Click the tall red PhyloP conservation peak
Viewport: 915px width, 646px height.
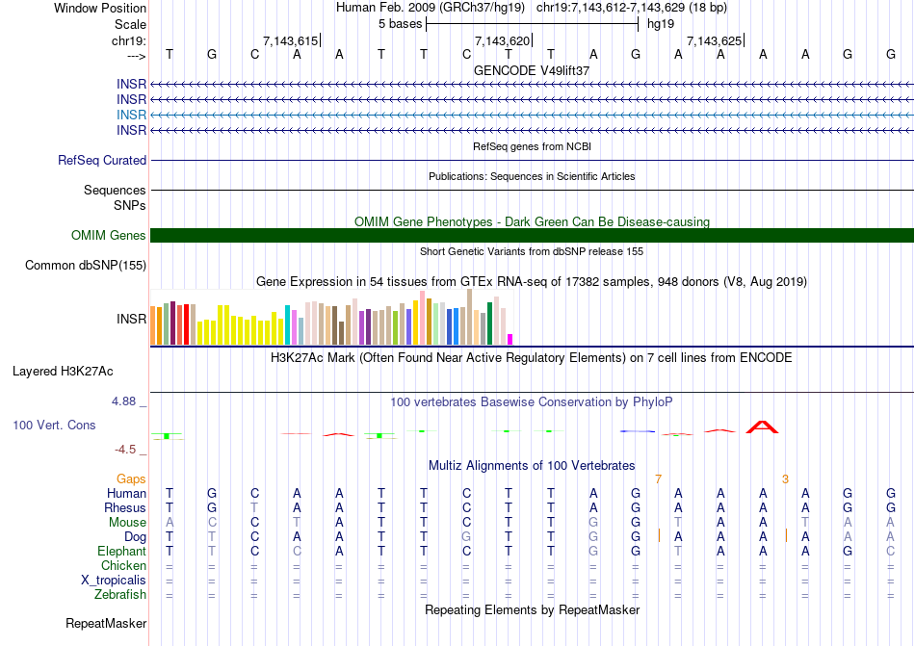coord(762,426)
